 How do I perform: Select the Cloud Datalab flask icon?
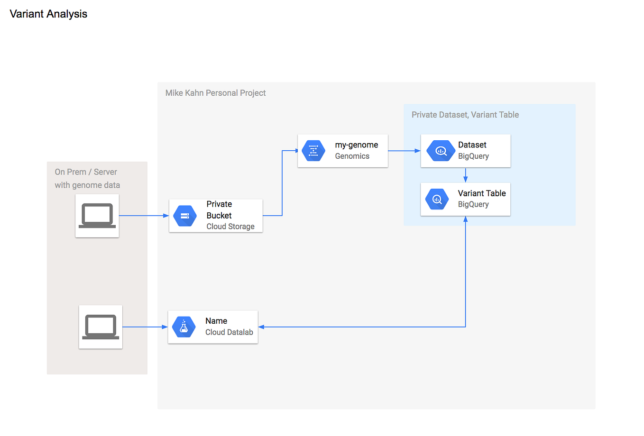click(184, 327)
